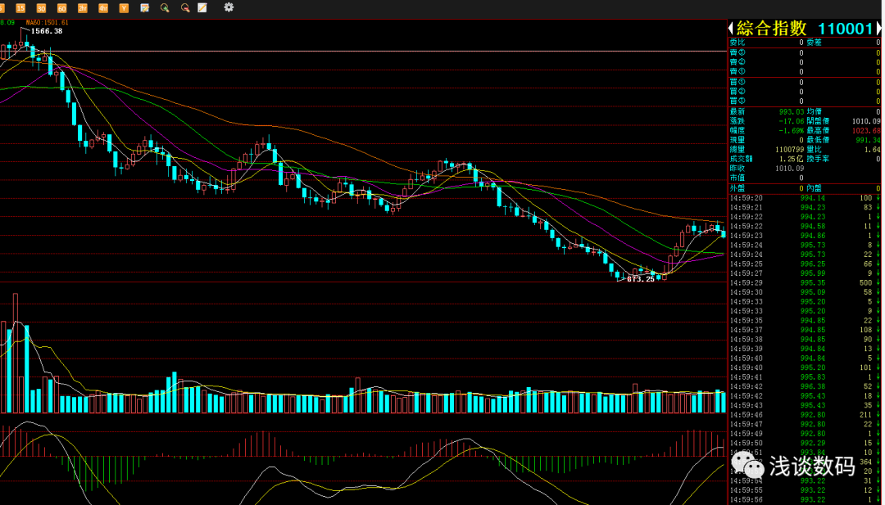Select tick row at 14:59:56
This screenshot has width=885, height=505.
(805, 500)
